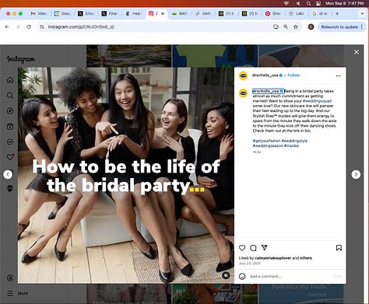The image size is (369, 304).
Task: Reload the Instagram page
Action: [29, 27]
